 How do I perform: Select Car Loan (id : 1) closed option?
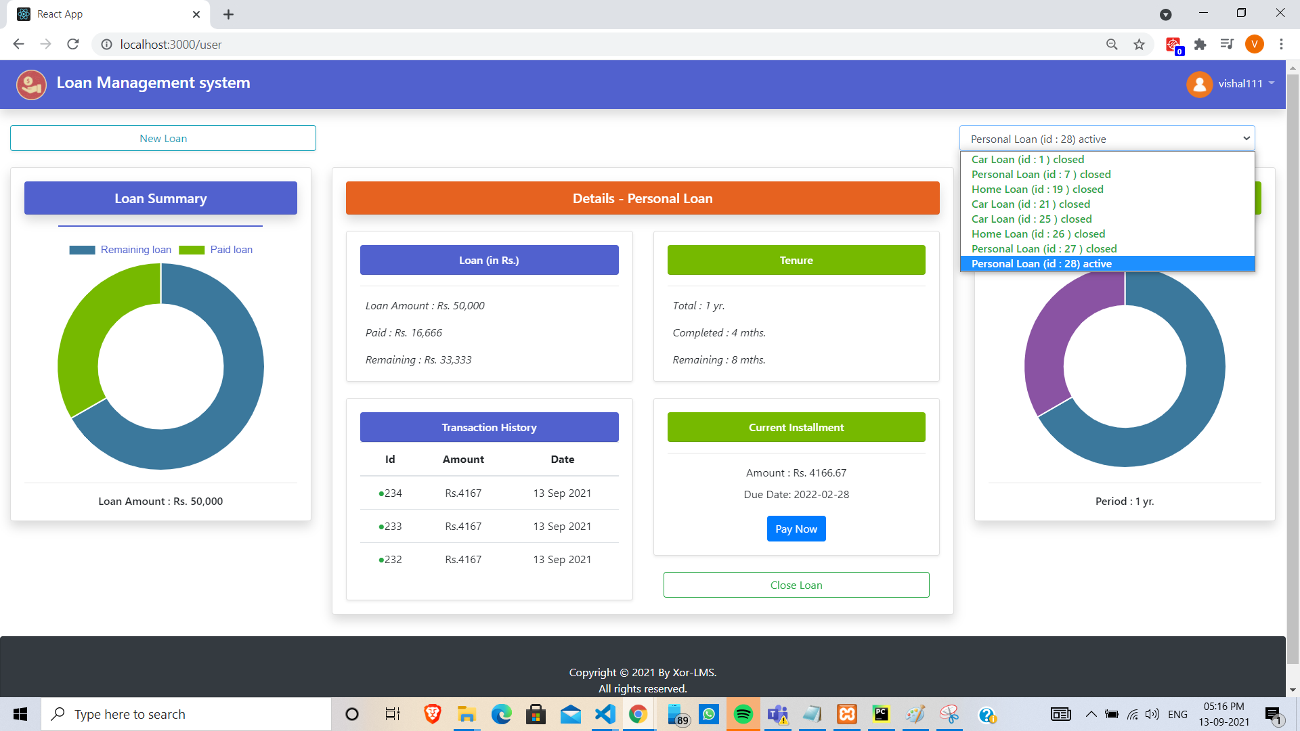[x=1027, y=160]
